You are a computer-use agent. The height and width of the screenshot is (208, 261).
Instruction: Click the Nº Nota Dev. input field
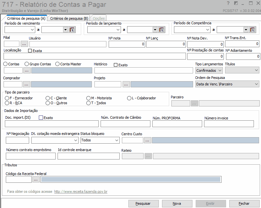[206, 44]
